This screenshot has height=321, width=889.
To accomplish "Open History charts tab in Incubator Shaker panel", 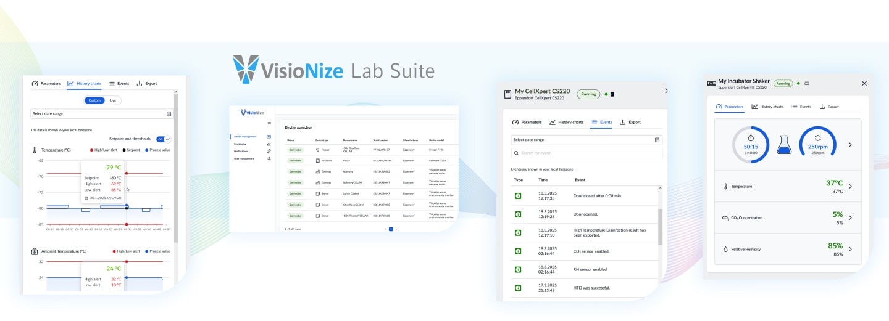I will tap(767, 107).
